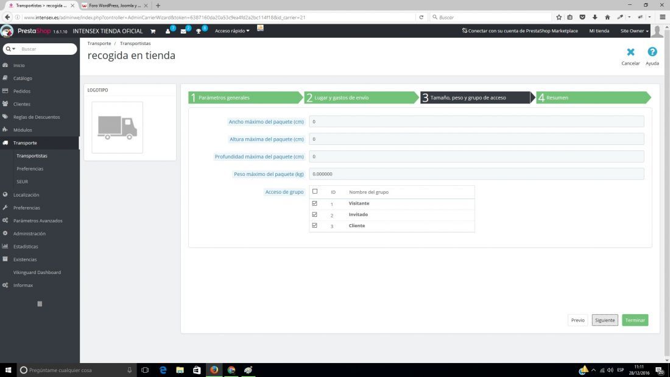The image size is (670, 377).
Task: Bookmark page with the star icon
Action: tap(559, 17)
